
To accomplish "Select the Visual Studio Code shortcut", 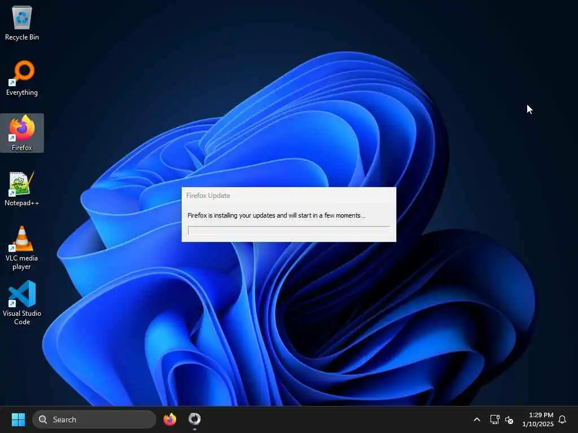I will click(x=22, y=303).
